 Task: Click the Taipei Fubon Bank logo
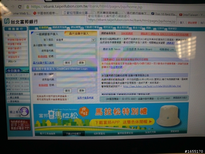[21, 21]
